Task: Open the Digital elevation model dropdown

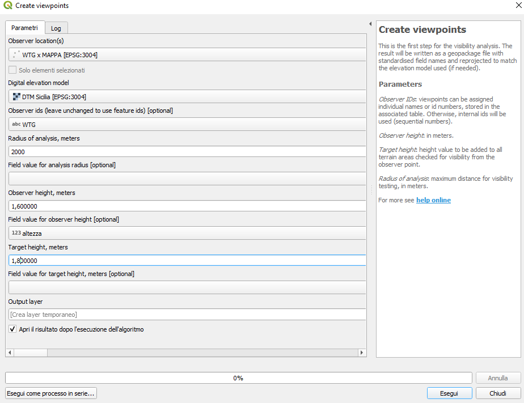Action: point(187,96)
